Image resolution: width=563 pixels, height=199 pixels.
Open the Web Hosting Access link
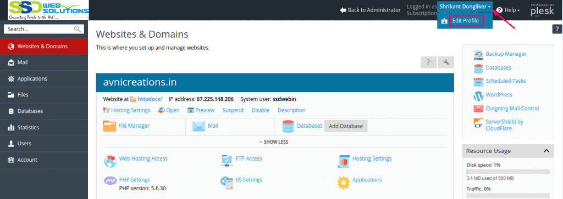(143, 158)
